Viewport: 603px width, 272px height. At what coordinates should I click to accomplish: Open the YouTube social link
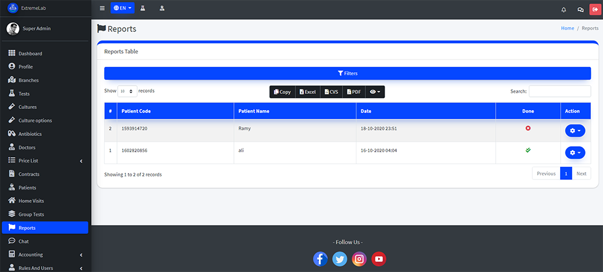[378, 259]
